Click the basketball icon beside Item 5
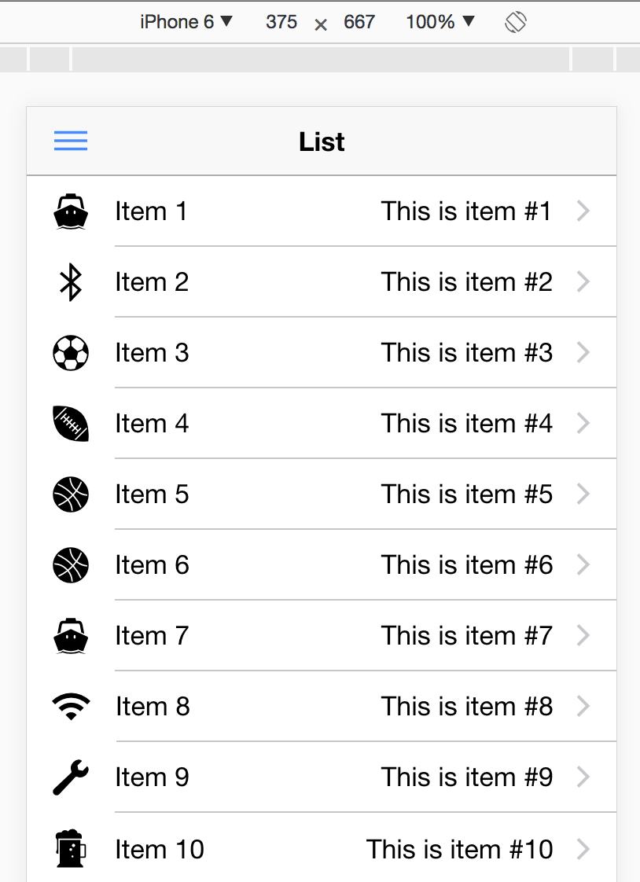The image size is (640, 882). pos(71,494)
